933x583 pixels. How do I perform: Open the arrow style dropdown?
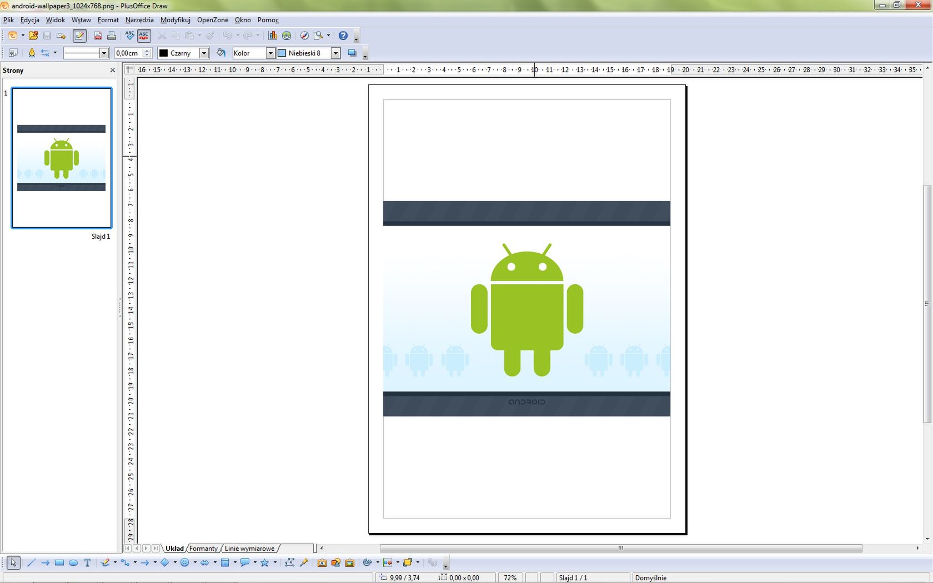tap(55, 53)
